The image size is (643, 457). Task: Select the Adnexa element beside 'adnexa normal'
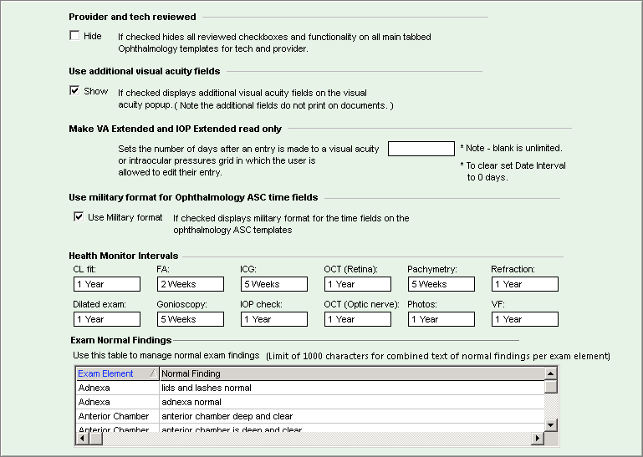(118, 402)
